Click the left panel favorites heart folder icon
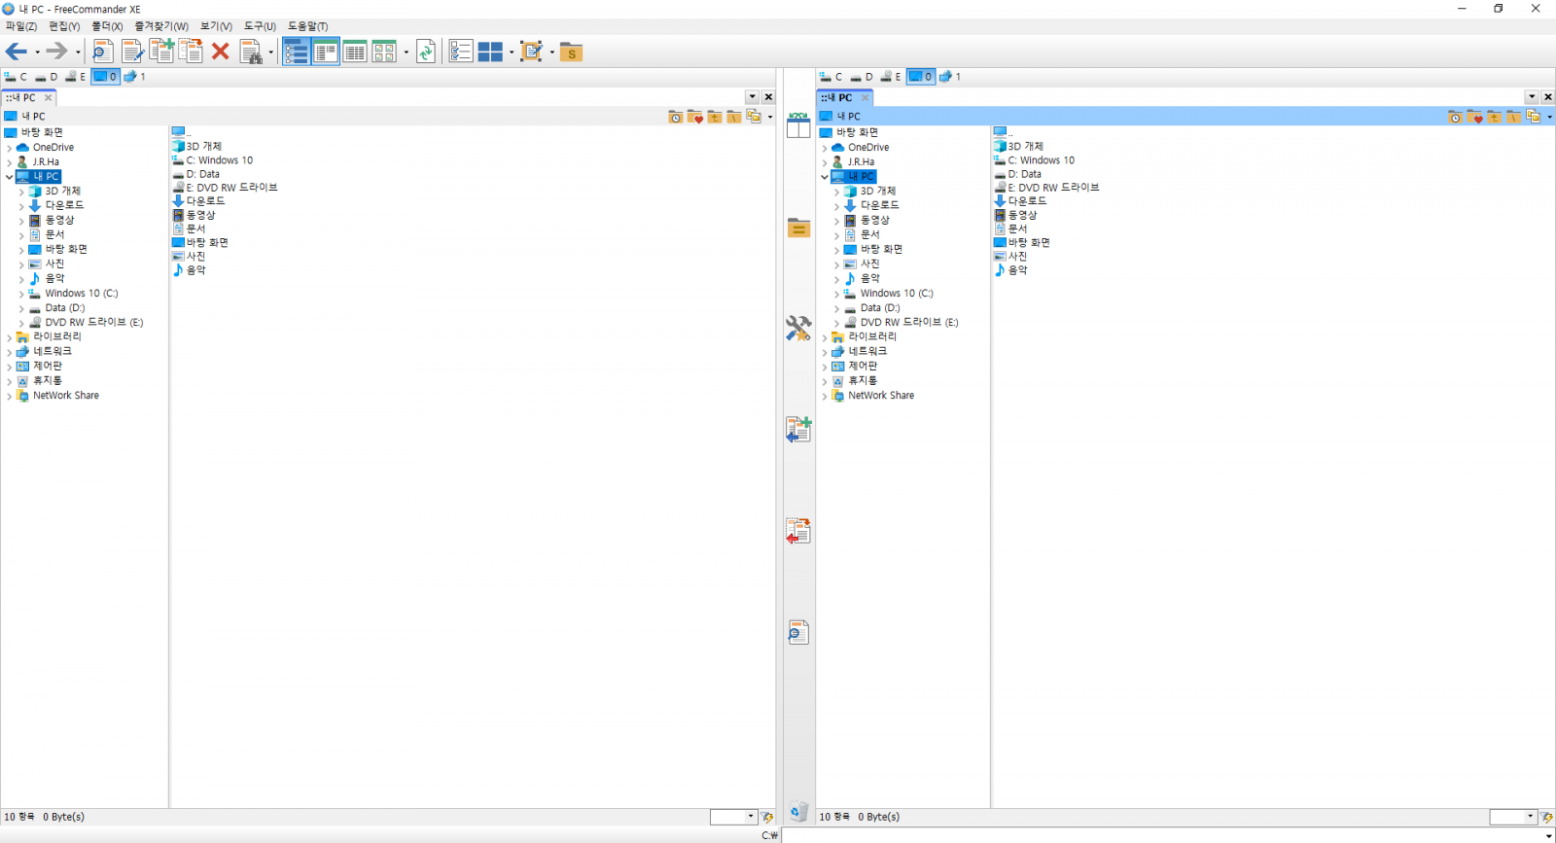Screen dimensions: 1556x843 pyautogui.click(x=695, y=117)
